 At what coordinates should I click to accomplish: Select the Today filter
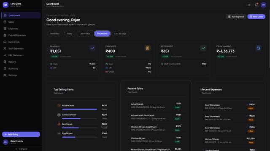click(x=70, y=34)
